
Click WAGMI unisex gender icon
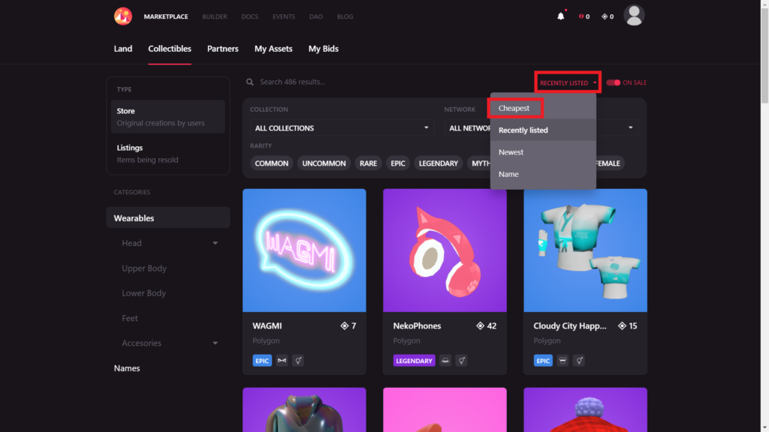(x=297, y=361)
